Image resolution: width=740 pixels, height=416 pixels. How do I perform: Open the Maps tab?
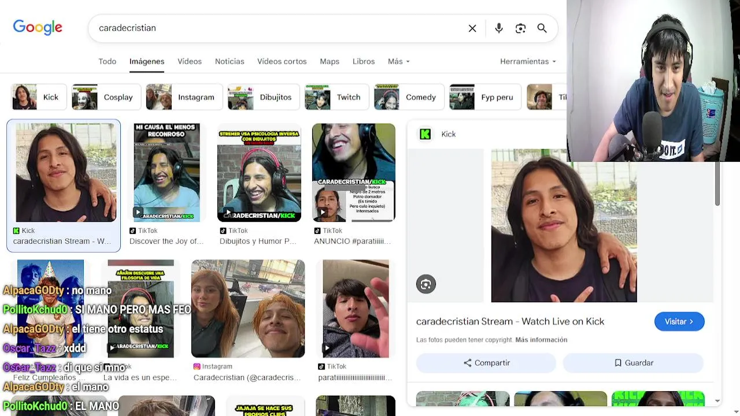tap(330, 61)
